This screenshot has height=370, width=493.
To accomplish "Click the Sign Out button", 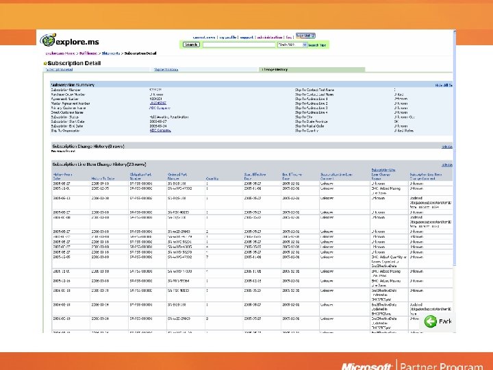I will (x=305, y=36).
